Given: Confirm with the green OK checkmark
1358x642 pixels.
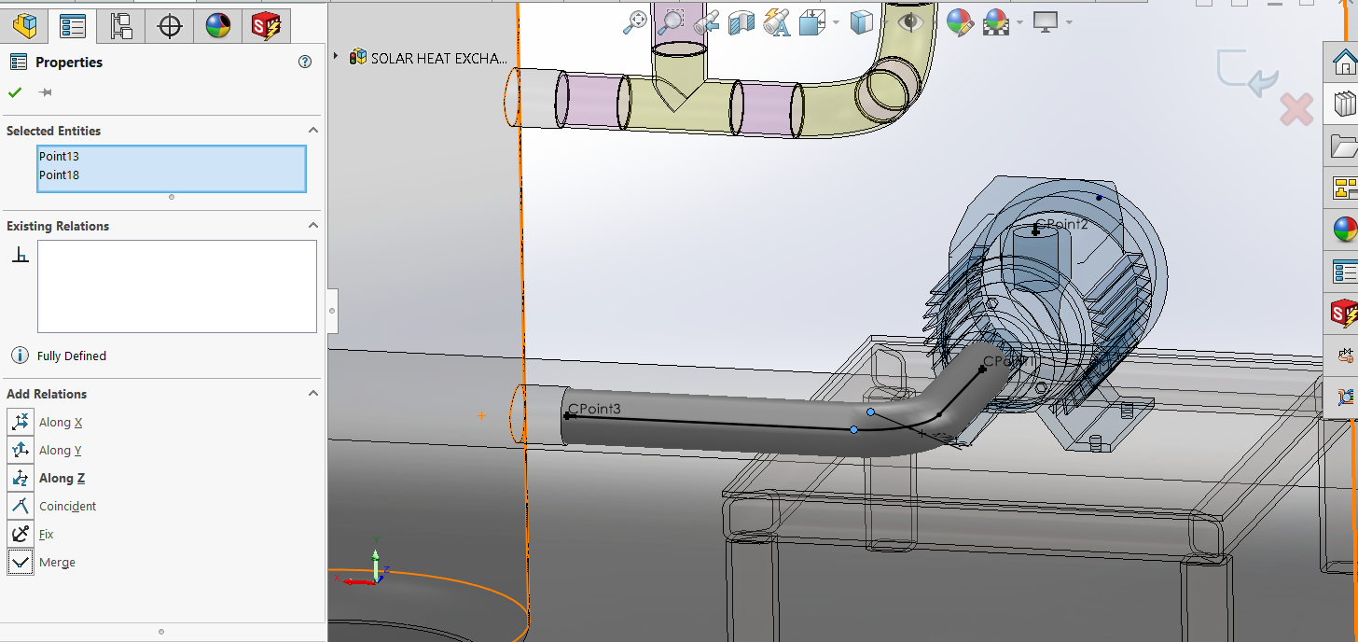Looking at the screenshot, I should (x=15, y=92).
